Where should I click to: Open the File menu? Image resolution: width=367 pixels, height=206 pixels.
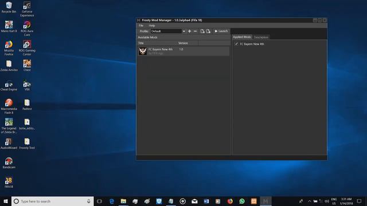141,25
